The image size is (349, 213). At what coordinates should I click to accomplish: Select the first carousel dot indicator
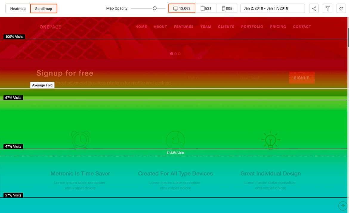point(172,54)
